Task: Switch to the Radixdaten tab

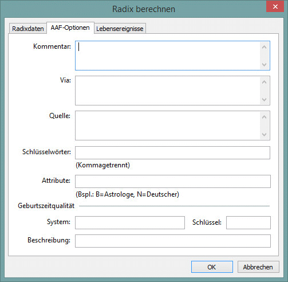Action: (28, 29)
